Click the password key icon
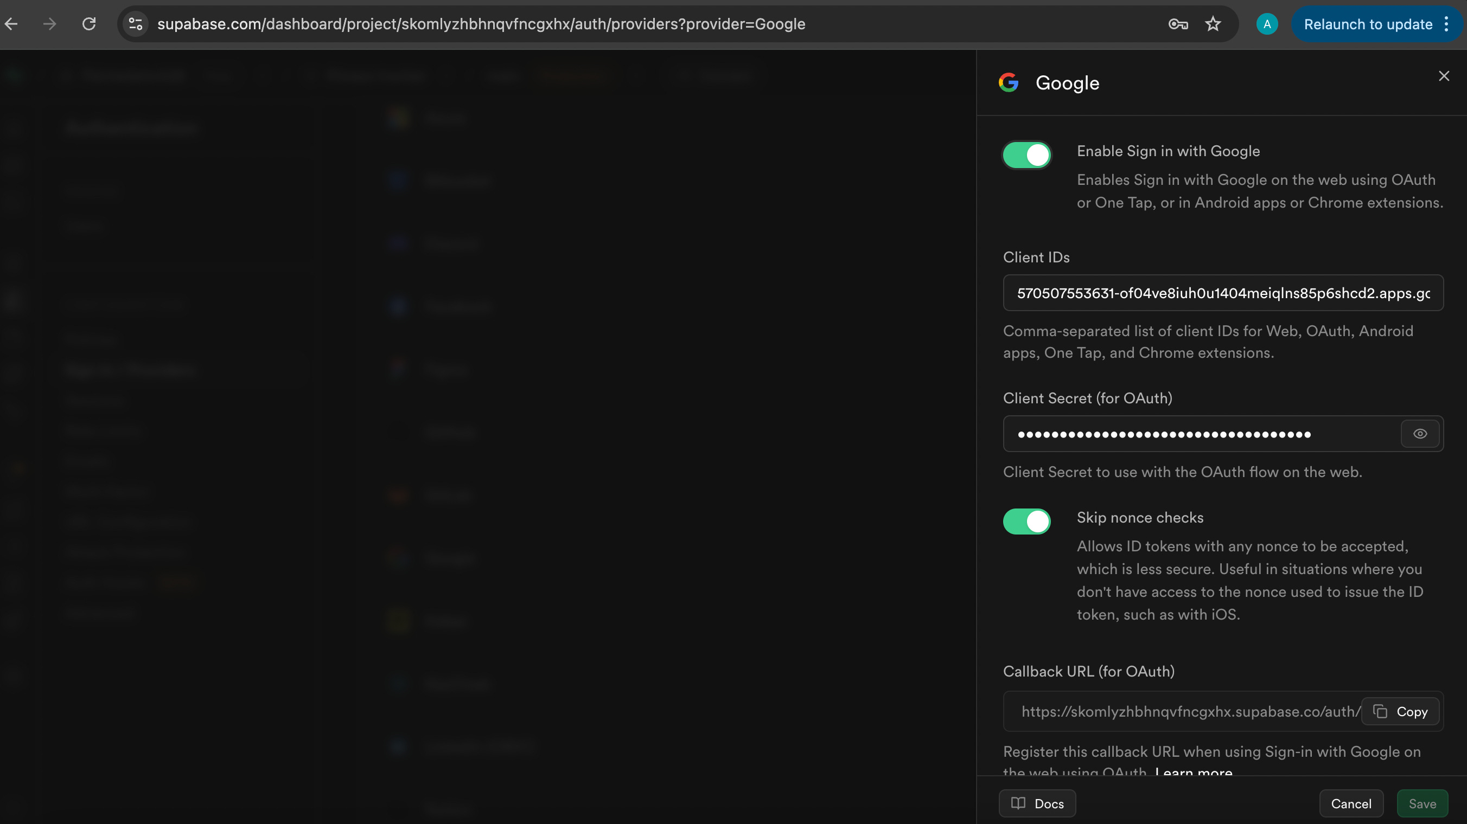Screen dimensions: 1467x824 pos(1178,24)
